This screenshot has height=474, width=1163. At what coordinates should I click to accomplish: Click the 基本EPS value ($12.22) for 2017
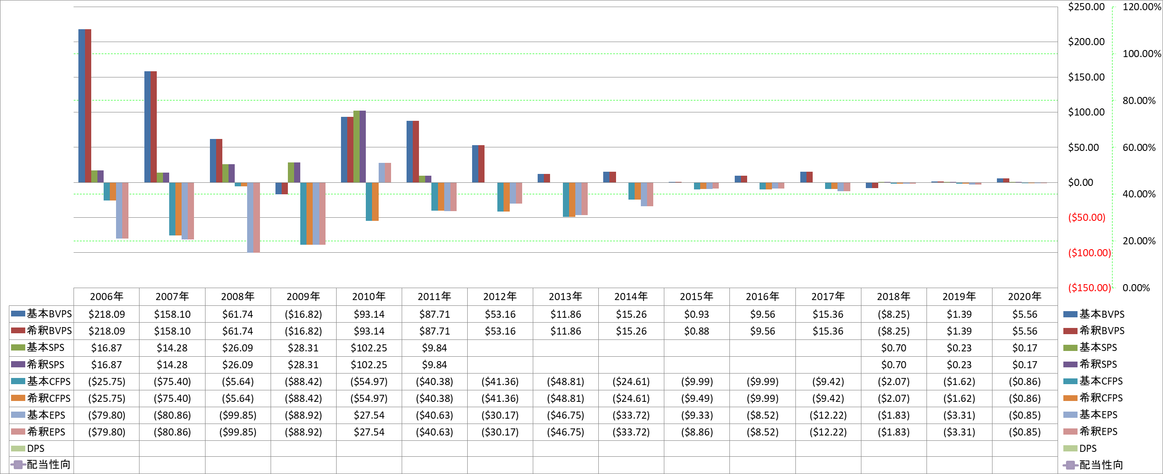pyautogui.click(x=828, y=415)
